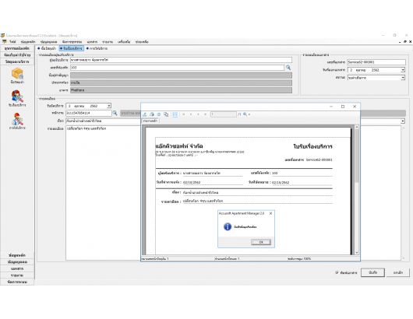Open the top sidebar section header
The image size is (413, 319).
(17, 48)
